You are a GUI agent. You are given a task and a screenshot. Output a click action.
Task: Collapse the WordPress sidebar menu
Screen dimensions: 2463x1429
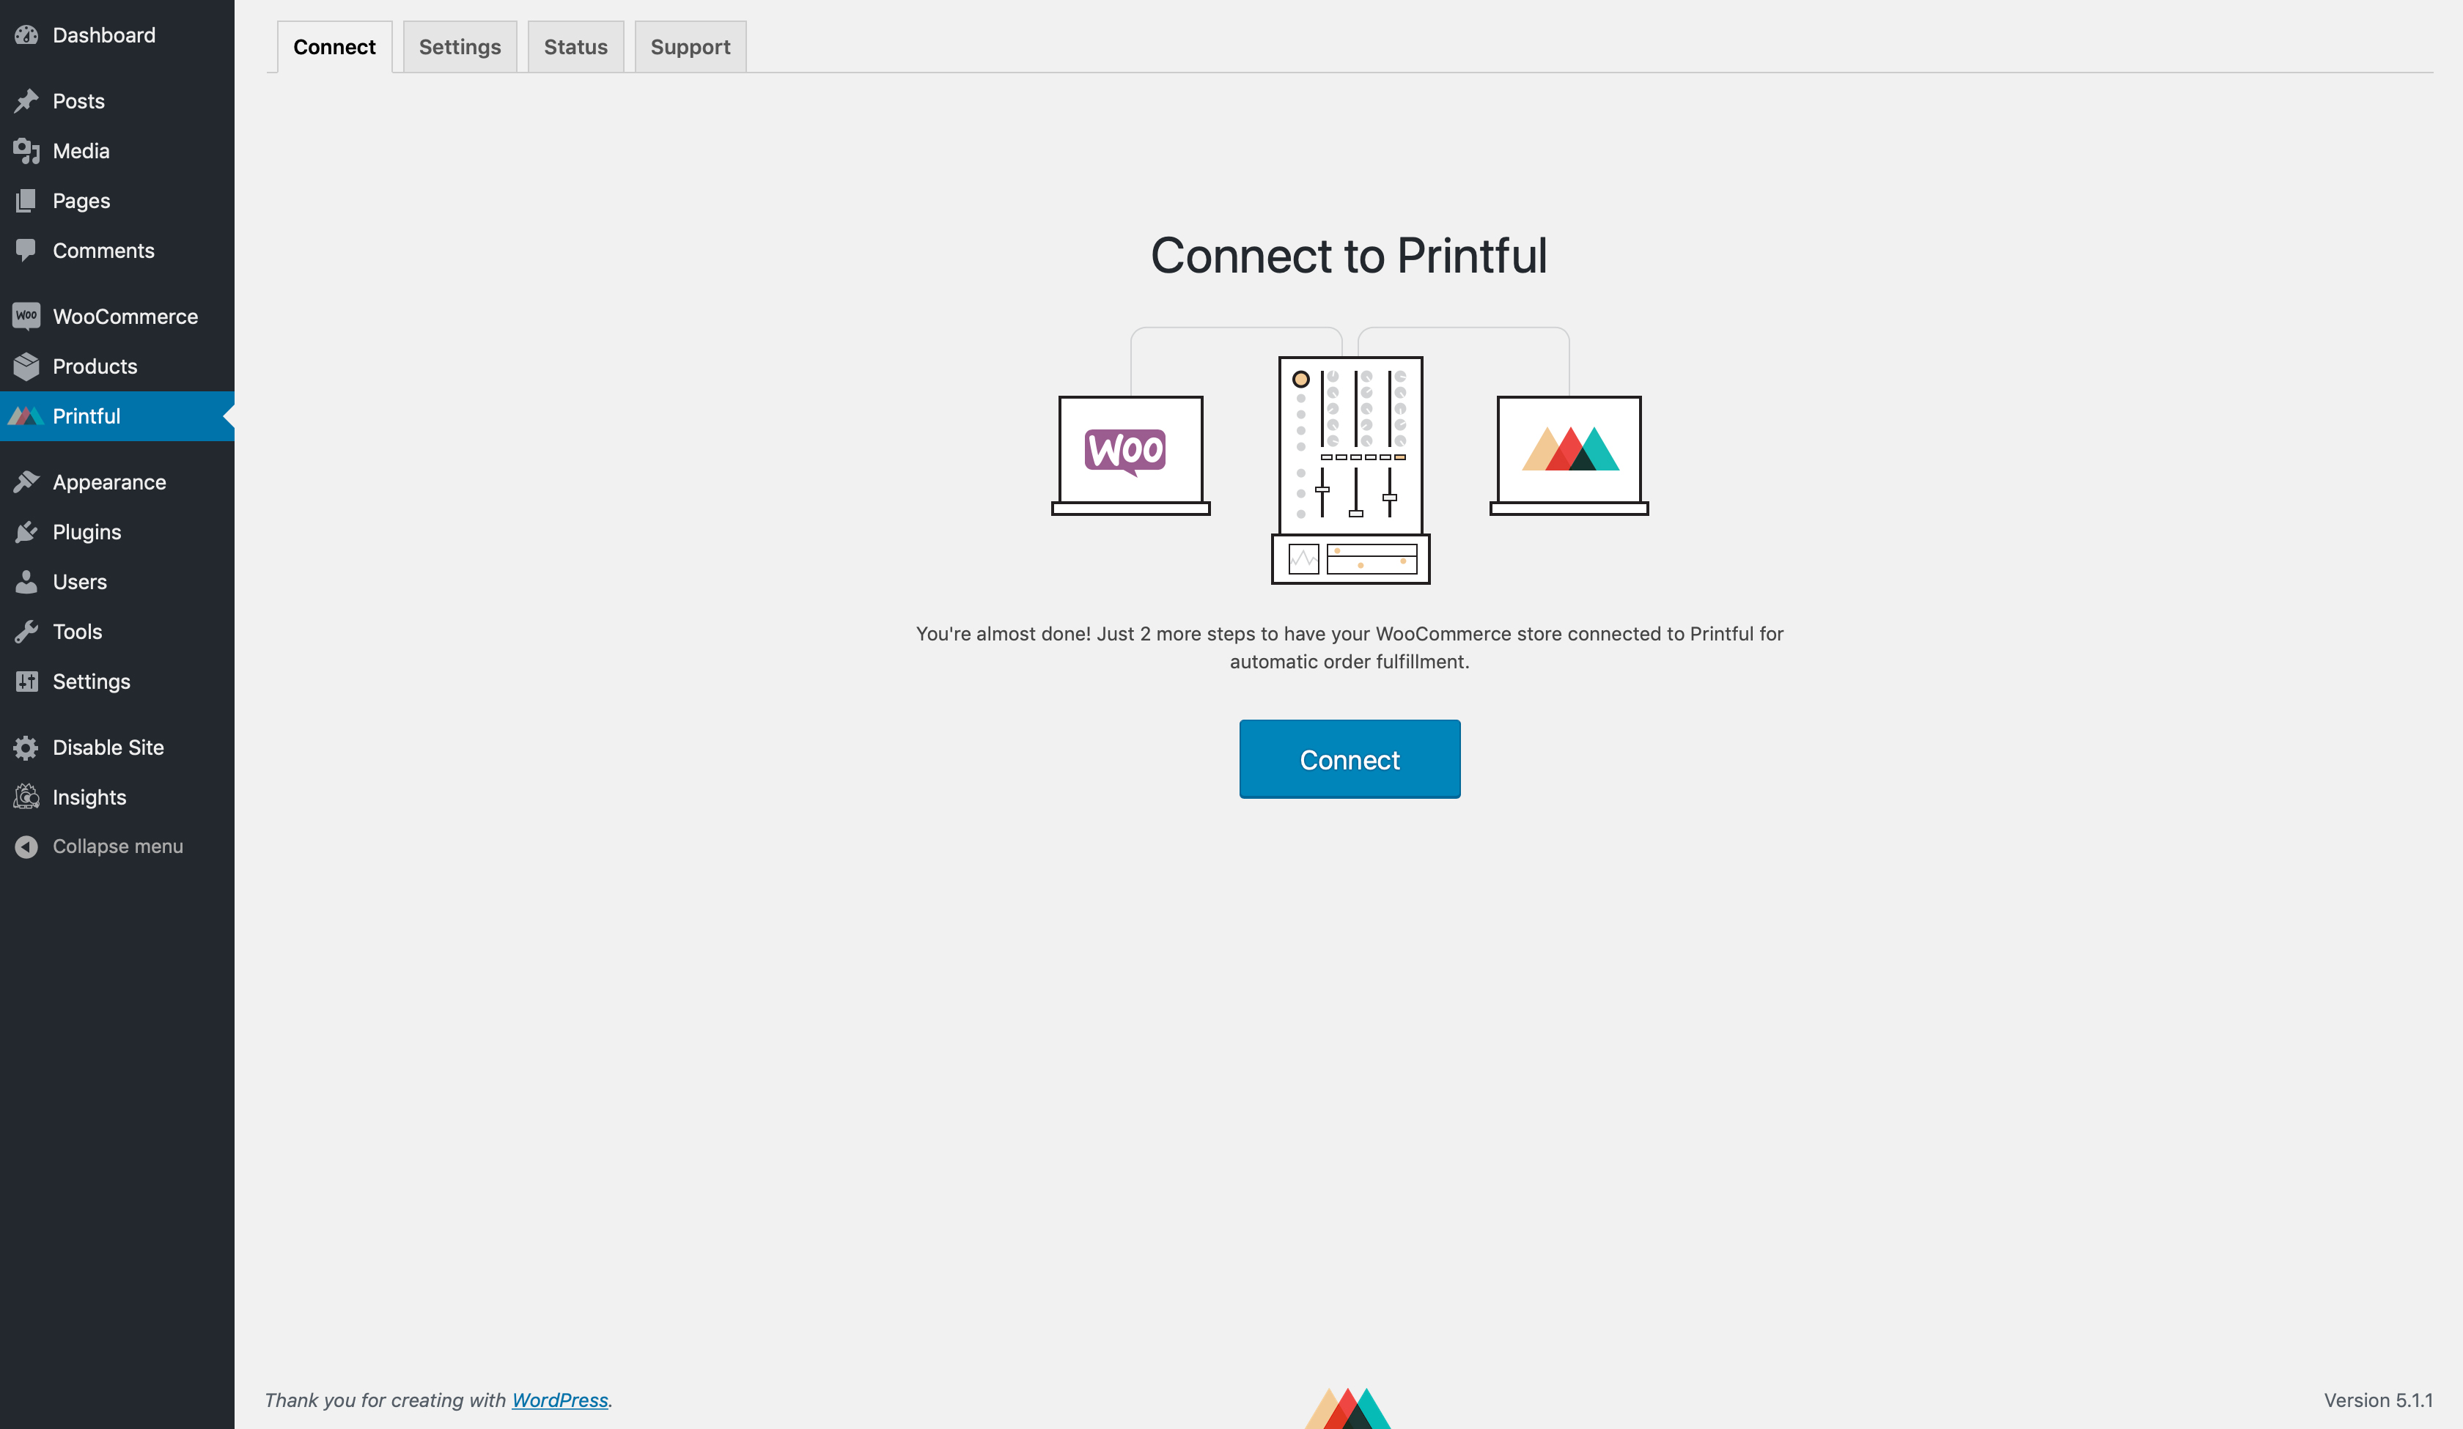coord(117,846)
